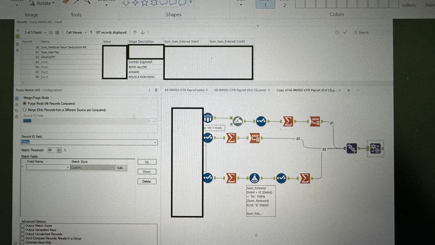
Task: Open the Configuration panel three-dot options
Action: click(x=149, y=90)
